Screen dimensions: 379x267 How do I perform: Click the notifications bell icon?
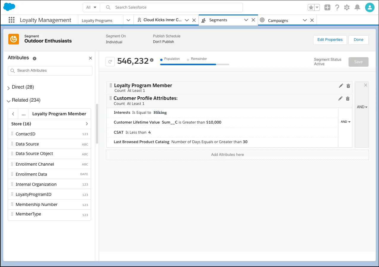(x=357, y=7)
